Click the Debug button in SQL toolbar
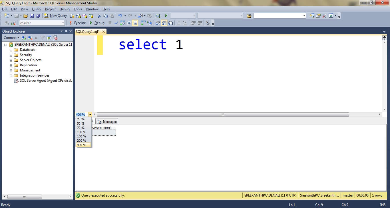Screen dimensions: 390x208 point(97,23)
